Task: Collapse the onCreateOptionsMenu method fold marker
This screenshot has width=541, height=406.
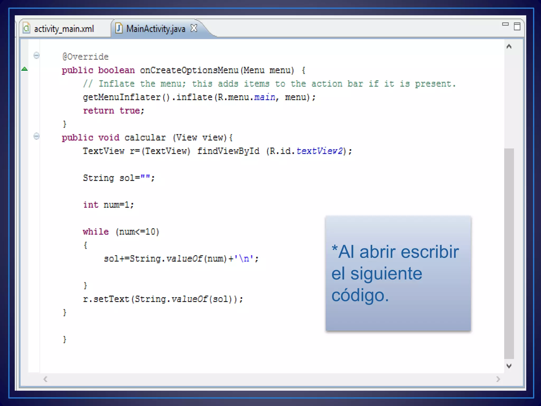Action: (36, 56)
